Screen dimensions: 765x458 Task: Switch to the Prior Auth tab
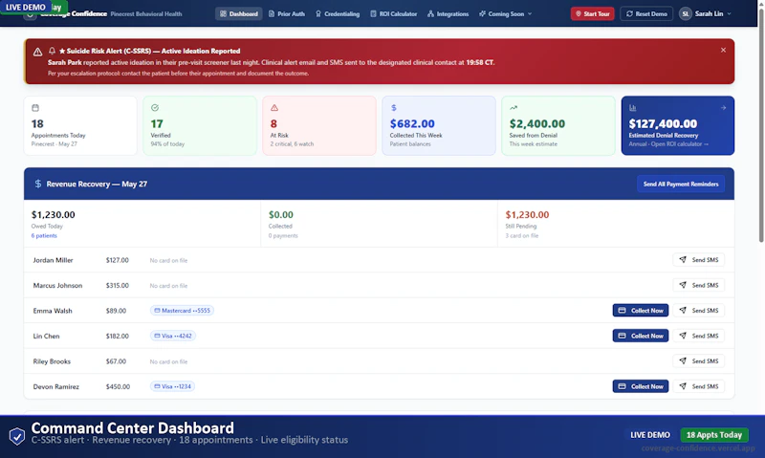click(286, 13)
